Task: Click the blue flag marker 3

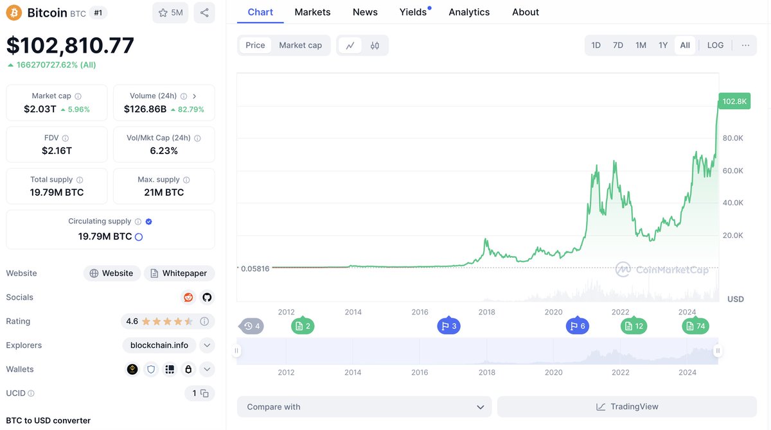Action: [448, 326]
